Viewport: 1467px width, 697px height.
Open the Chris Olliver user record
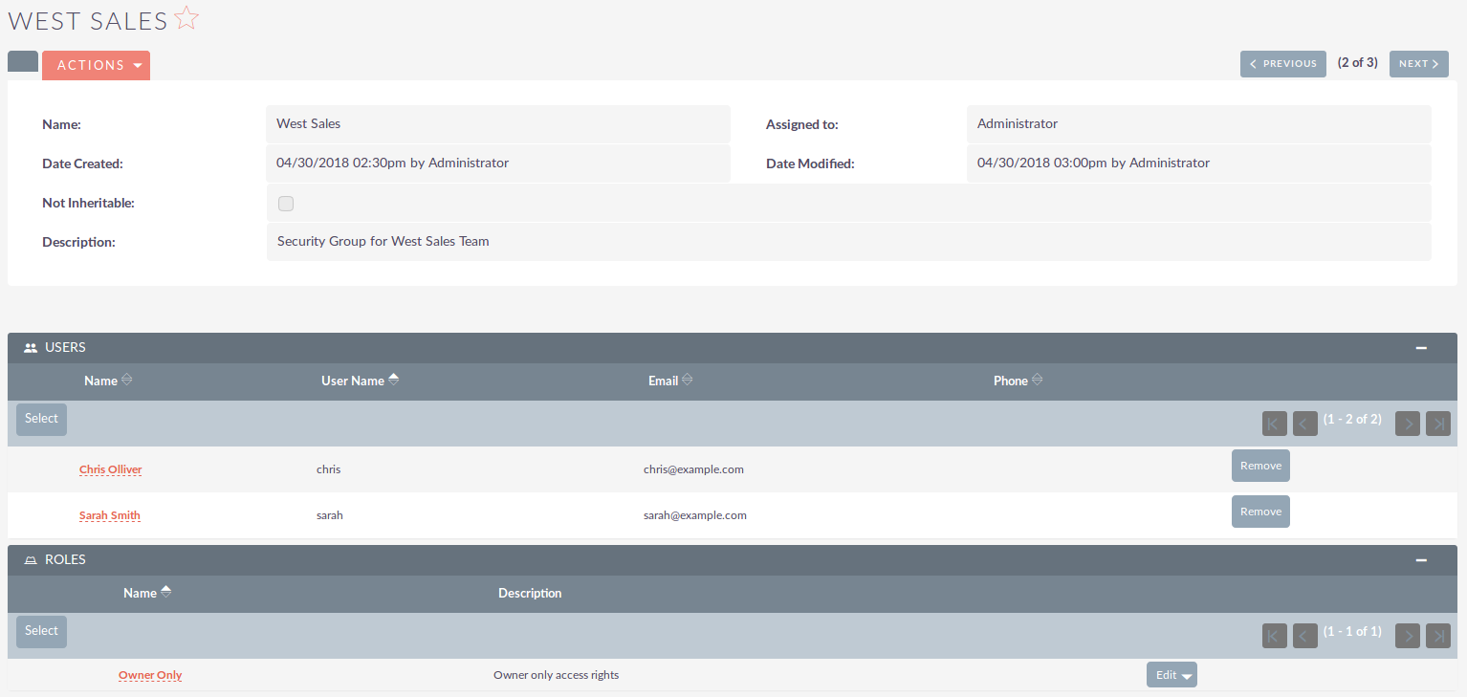point(110,468)
